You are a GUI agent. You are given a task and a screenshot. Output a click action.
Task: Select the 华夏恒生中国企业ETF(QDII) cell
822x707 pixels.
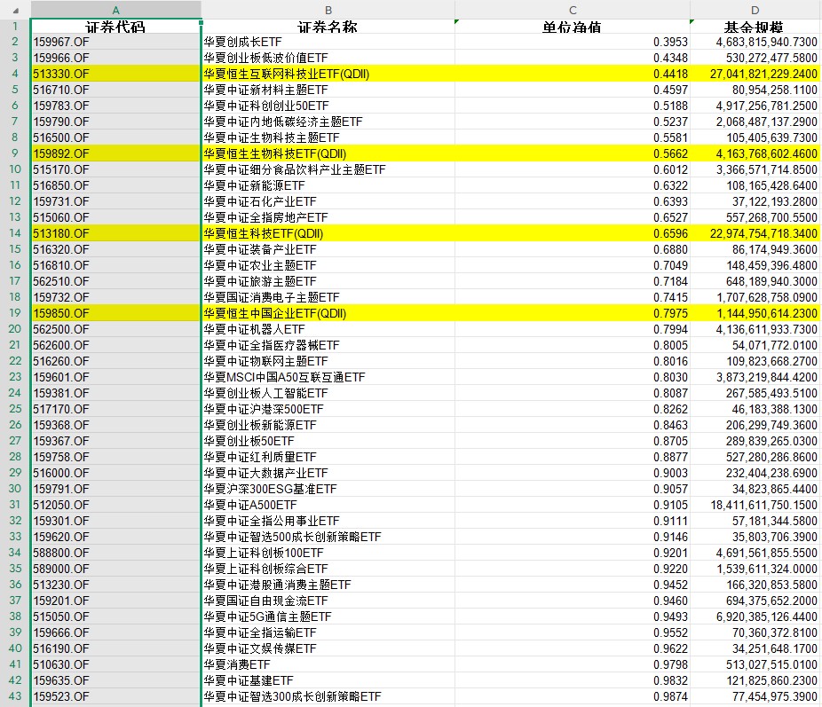tap(328, 313)
